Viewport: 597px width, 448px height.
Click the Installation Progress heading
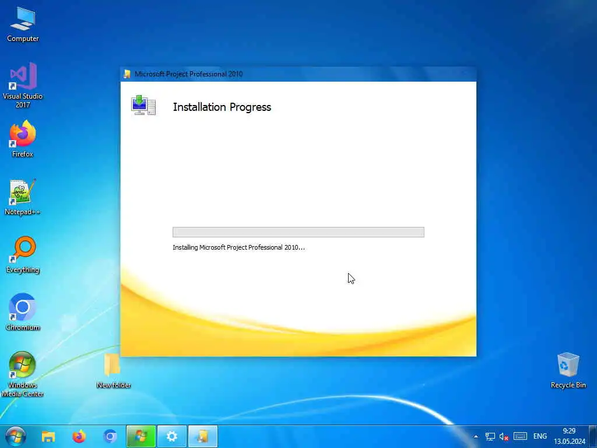click(x=222, y=107)
